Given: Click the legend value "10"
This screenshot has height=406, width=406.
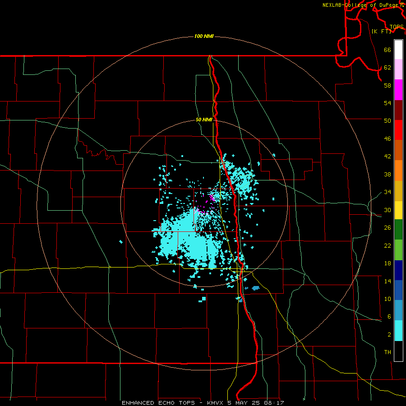Looking at the screenshot, I should (x=388, y=299).
